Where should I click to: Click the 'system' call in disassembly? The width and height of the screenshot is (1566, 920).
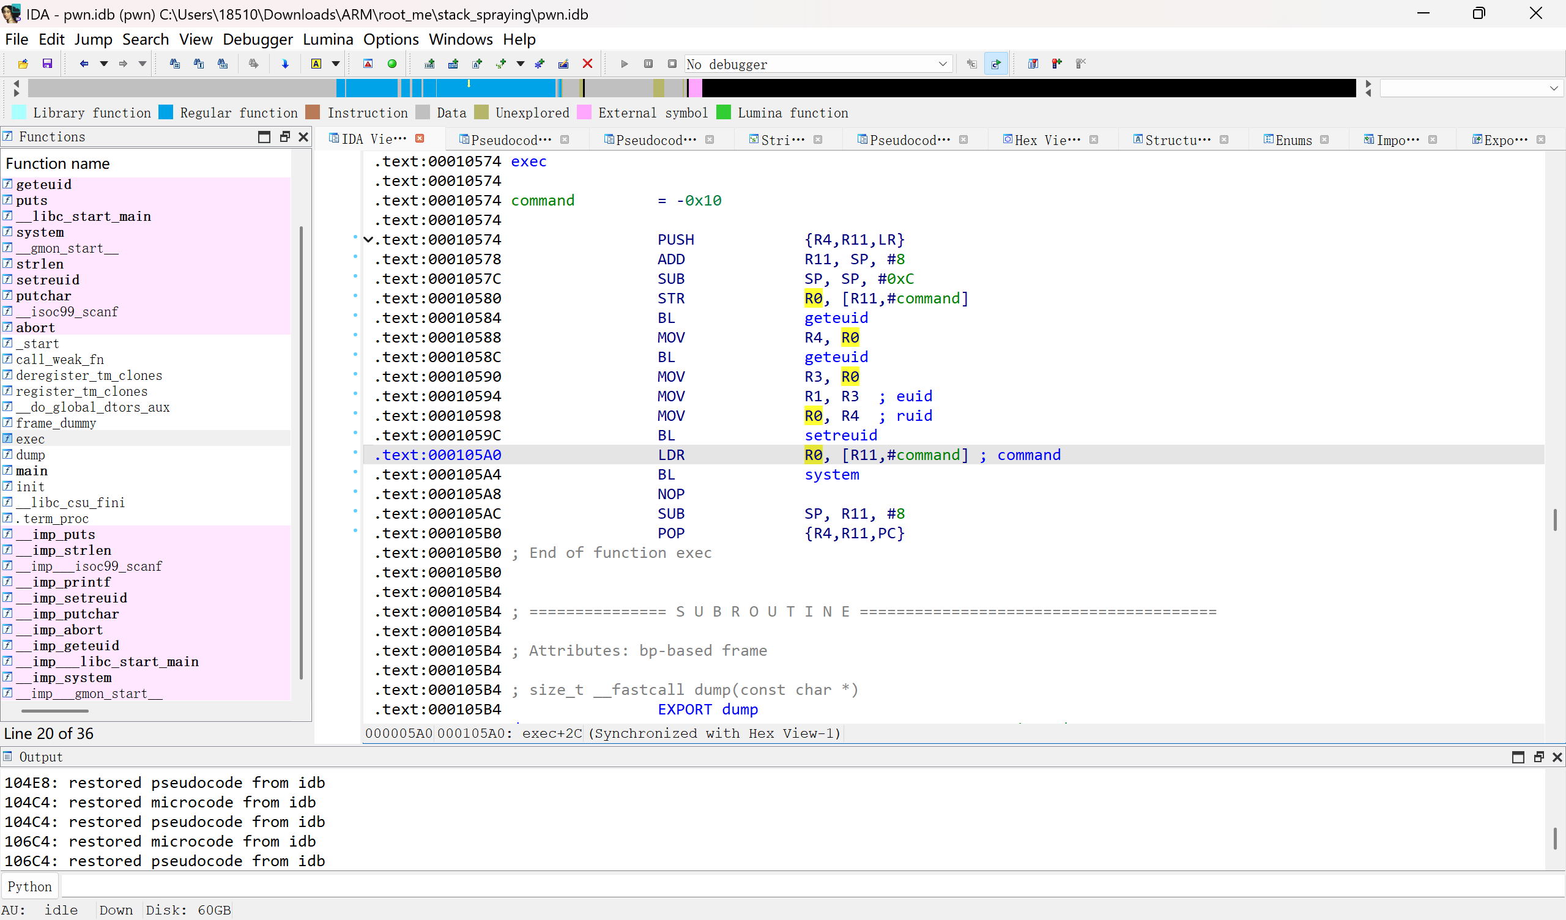pyautogui.click(x=831, y=474)
